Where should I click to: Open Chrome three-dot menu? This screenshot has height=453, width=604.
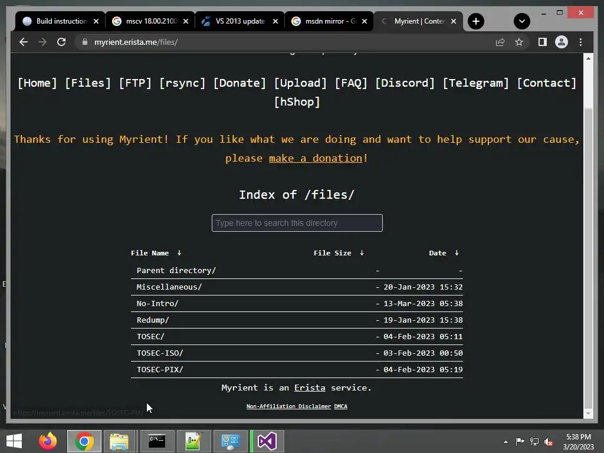point(580,42)
